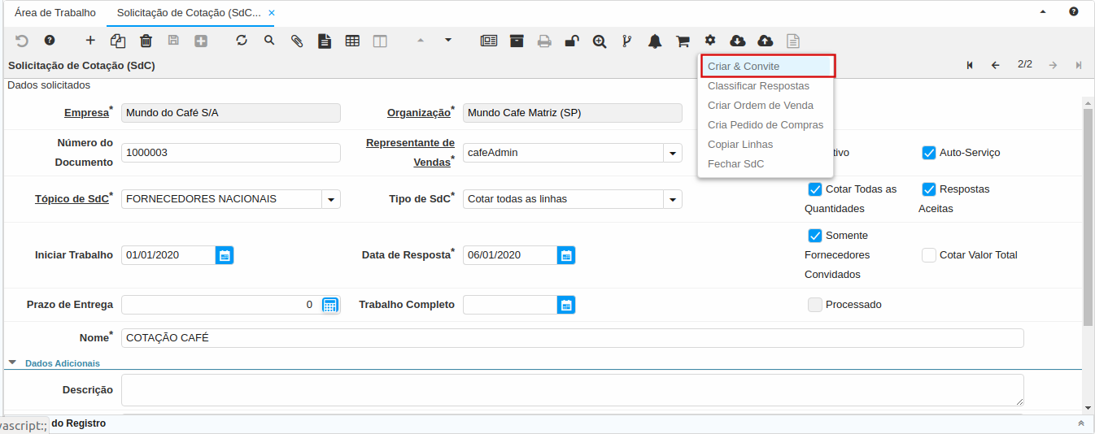The width and height of the screenshot is (1095, 434).
Task: Switch to Área de Trabalho tab
Action: point(55,13)
